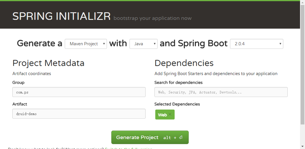Click the Search for dependencies label
Screen dimensions: 305x149
pyautogui.click(x=178, y=82)
